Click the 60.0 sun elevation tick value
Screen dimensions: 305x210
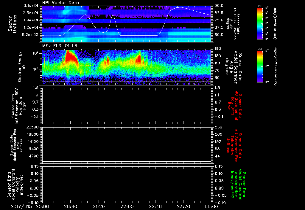[219, 35]
